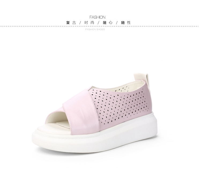Click the 随性 text label
Image resolution: width=201 pixels, height=183 pixels.
(x=126, y=23)
